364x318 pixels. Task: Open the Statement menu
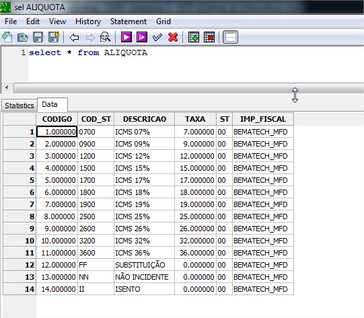click(129, 22)
